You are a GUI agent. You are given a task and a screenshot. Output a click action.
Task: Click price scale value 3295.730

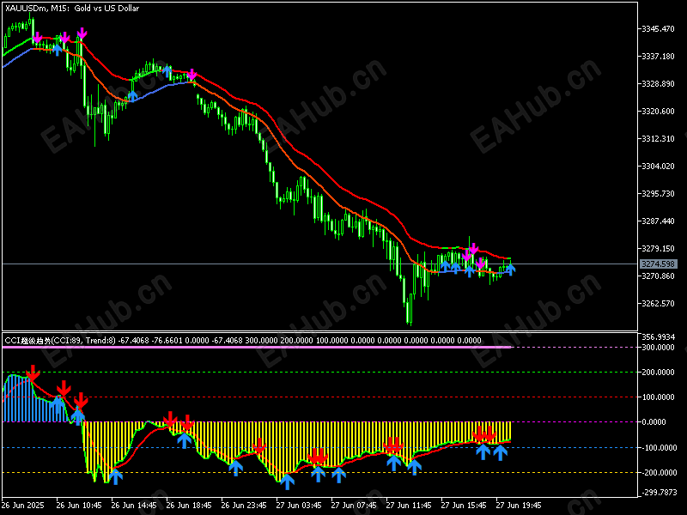(658, 194)
